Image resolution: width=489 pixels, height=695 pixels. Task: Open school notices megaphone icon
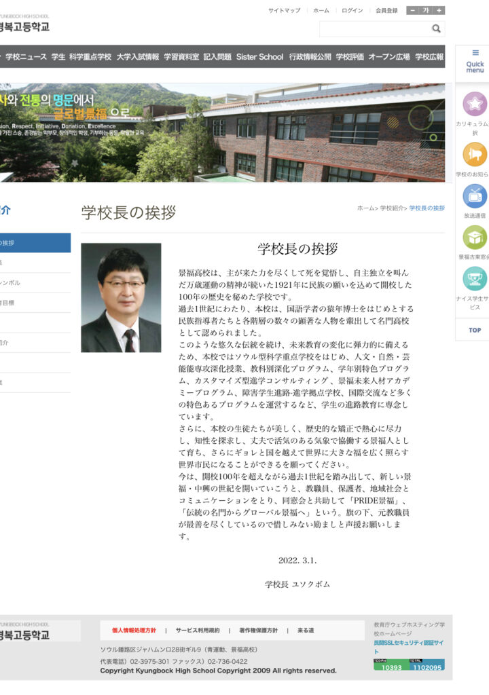click(x=475, y=154)
